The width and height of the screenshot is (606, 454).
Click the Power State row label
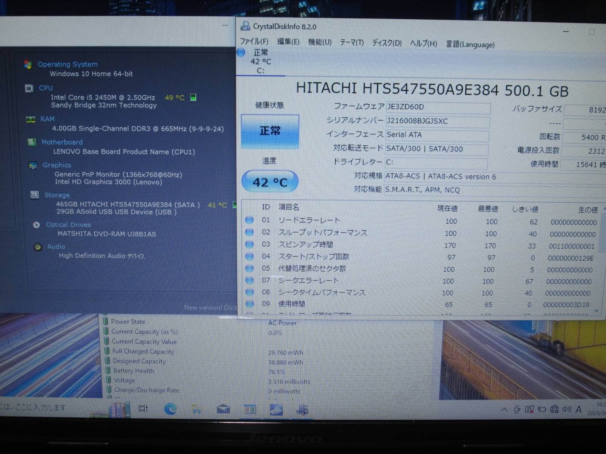point(128,322)
